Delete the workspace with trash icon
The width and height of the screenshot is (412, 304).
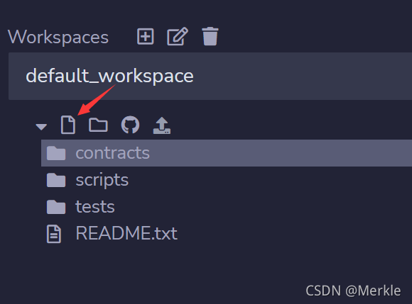(210, 36)
